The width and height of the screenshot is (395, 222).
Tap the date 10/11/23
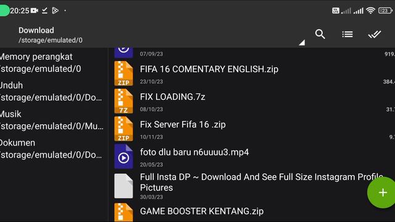pos(151,137)
